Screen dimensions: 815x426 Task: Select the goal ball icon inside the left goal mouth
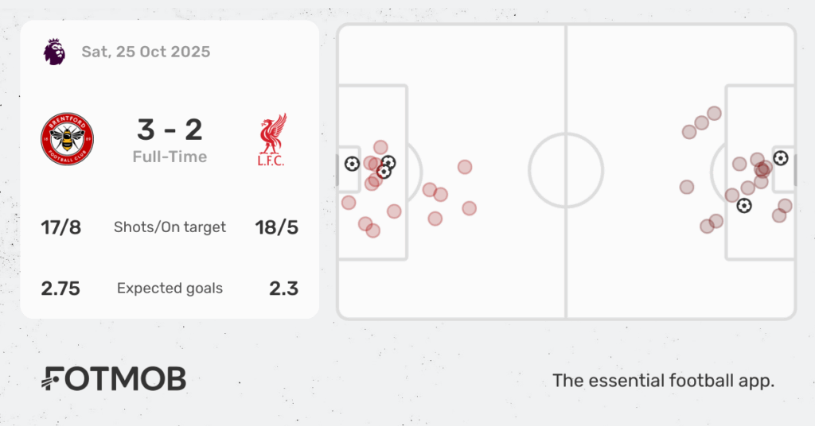[352, 164]
